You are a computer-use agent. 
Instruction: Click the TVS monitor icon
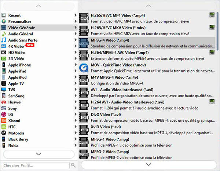[x=4, y=89]
